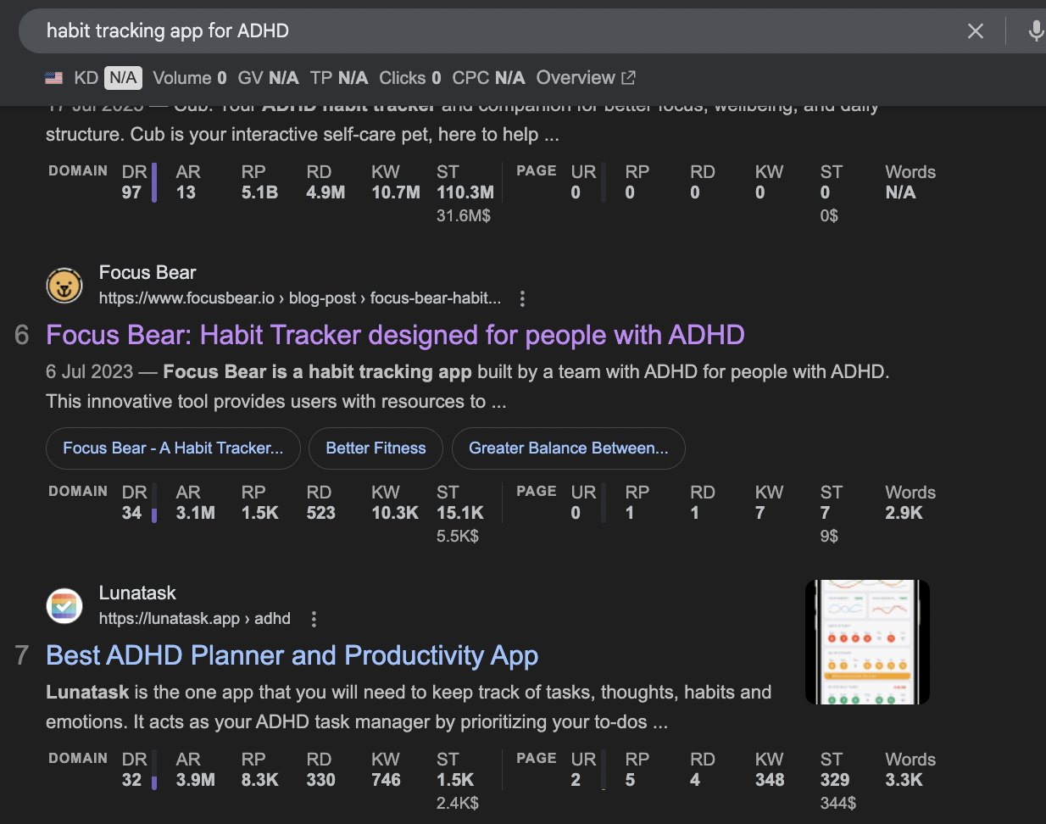Select the Better Fitness sitelink chip
This screenshot has width=1046, height=824.
(376, 448)
